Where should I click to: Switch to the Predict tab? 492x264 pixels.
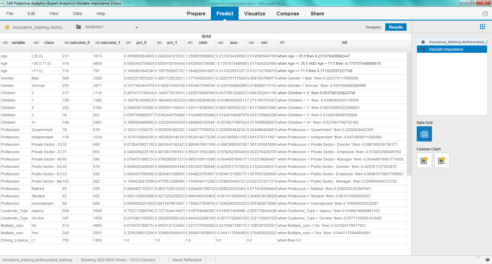(x=225, y=14)
